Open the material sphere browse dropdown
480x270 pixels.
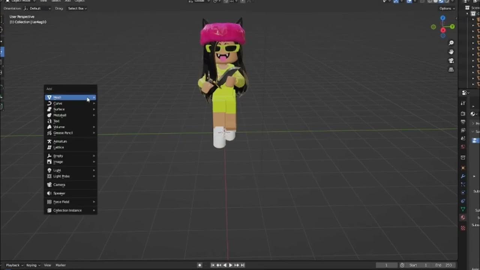click(473, 114)
